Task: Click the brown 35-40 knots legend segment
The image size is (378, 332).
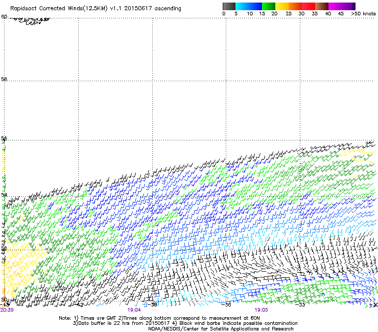Action: 322,6
